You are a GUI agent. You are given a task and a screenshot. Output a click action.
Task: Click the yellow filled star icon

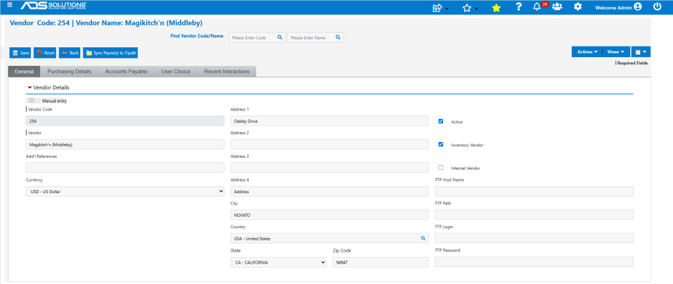click(x=496, y=7)
